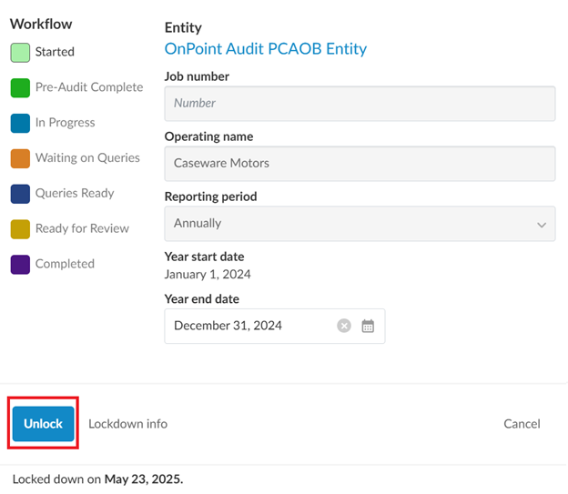The height and width of the screenshot is (494, 568).
Task: Choose the orange Waiting on Queries swatch
Action: click(20, 158)
